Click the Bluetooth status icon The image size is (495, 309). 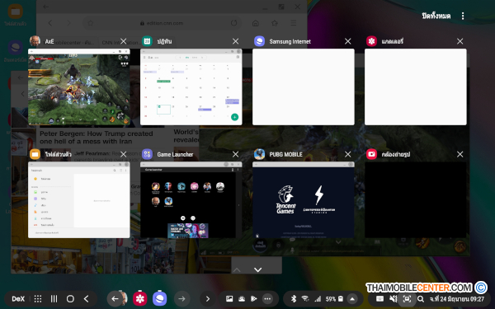coord(293,298)
